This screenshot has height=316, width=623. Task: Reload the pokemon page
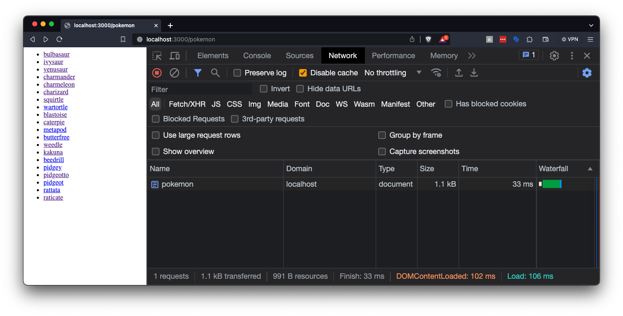click(x=59, y=39)
